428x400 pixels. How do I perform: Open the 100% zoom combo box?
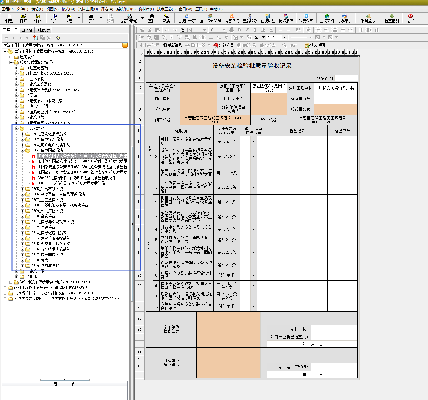click(277, 37)
